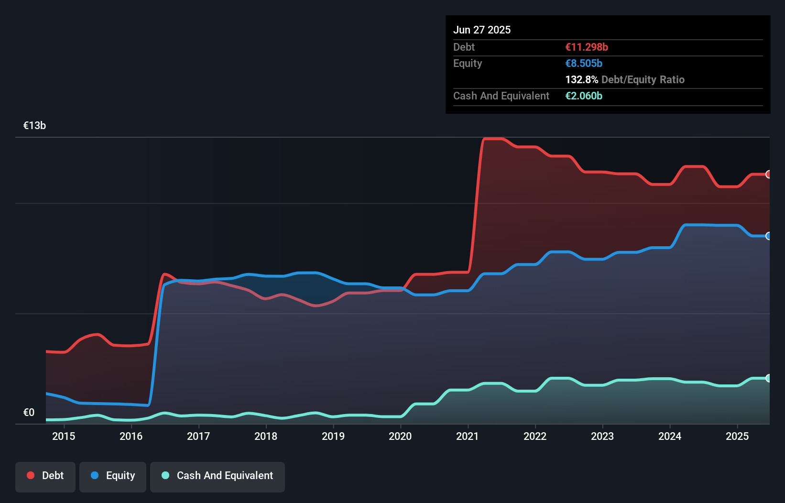This screenshot has width=785, height=503.
Task: Select the blue equity endpoint marker on chart
Action: point(768,236)
